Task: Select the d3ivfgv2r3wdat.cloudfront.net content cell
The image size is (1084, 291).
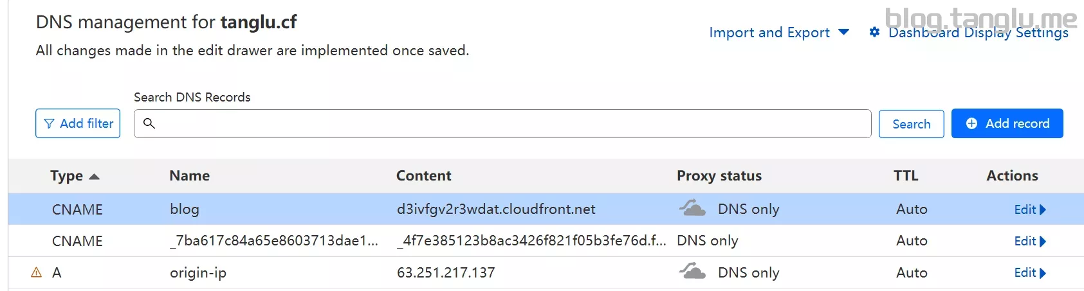Action: (496, 209)
